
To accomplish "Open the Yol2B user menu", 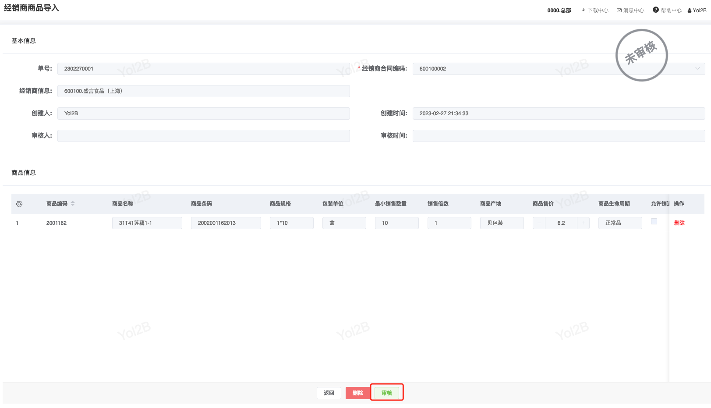I will (x=697, y=11).
